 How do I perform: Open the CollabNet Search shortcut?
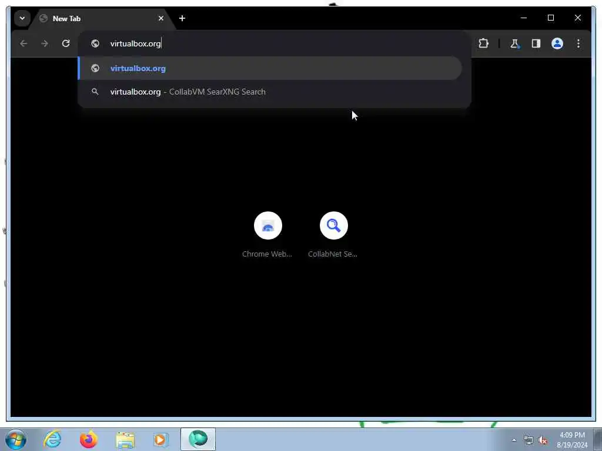click(334, 225)
